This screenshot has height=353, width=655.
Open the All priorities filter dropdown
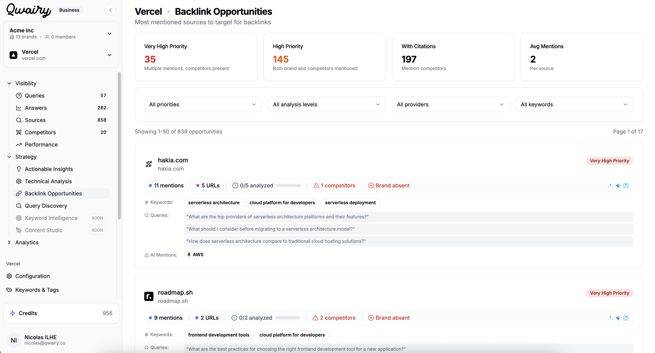tap(203, 104)
